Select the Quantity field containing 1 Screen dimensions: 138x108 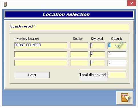click(x=117, y=46)
